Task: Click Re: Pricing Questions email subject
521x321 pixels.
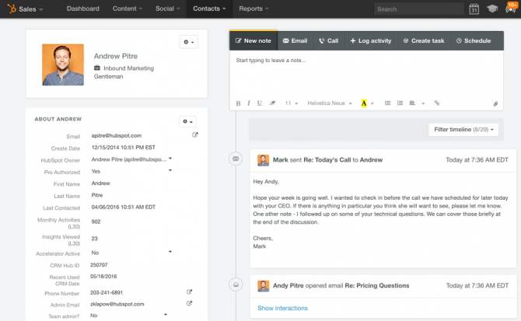Action: pos(377,285)
